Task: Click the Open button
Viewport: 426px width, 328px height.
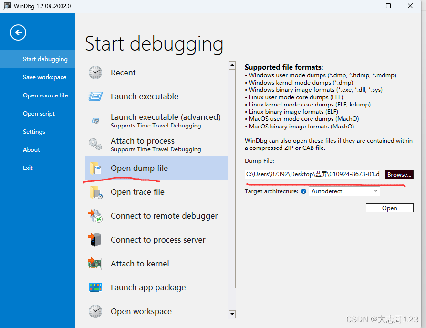Action: 390,208
